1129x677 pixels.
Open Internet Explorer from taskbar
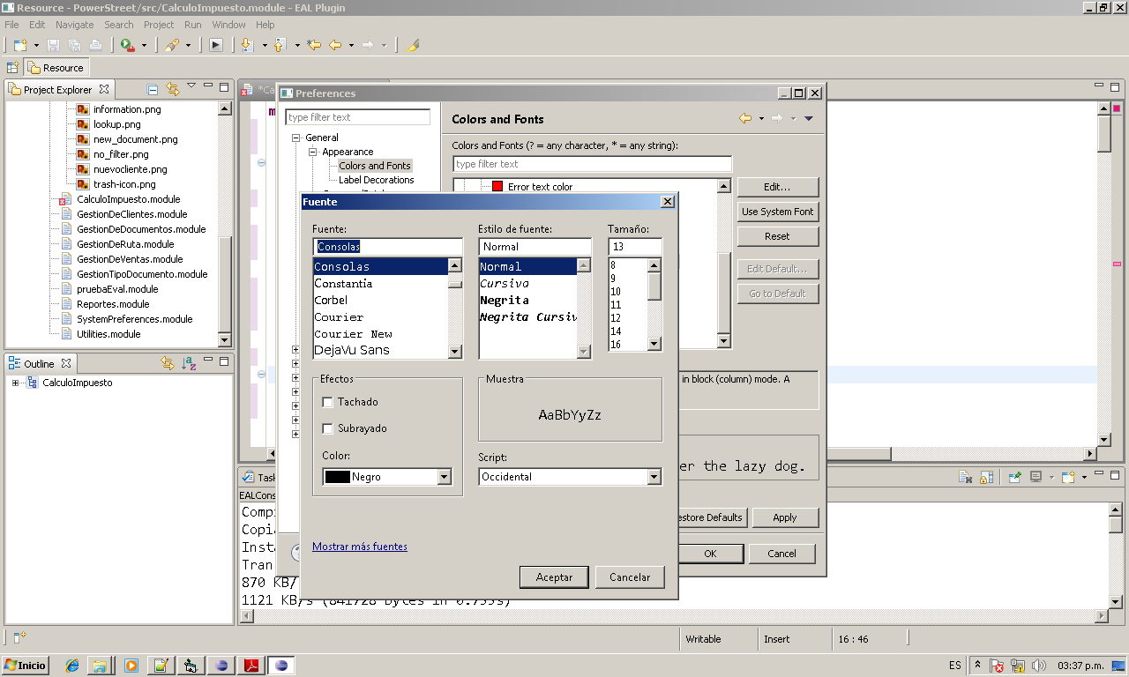[72, 666]
